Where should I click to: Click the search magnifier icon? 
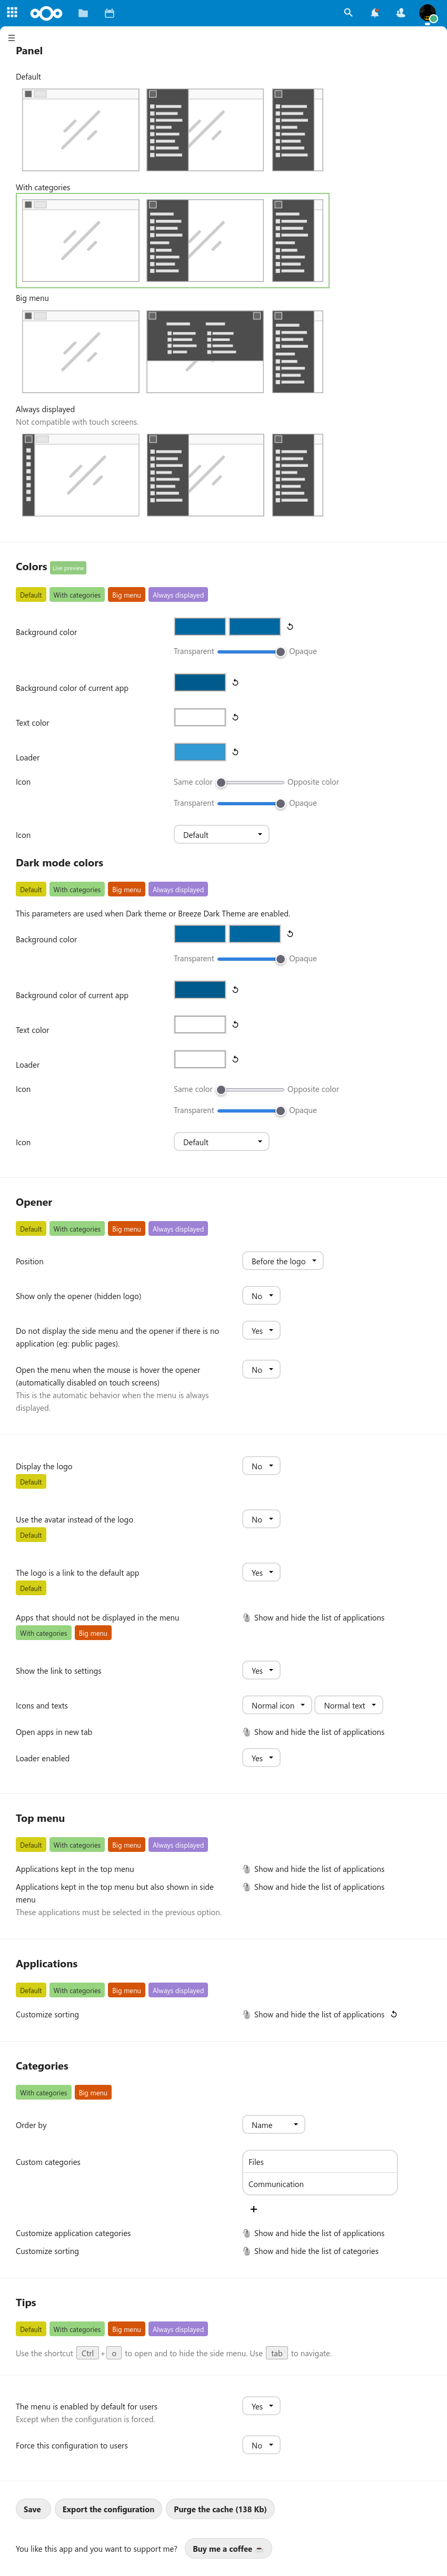[348, 13]
